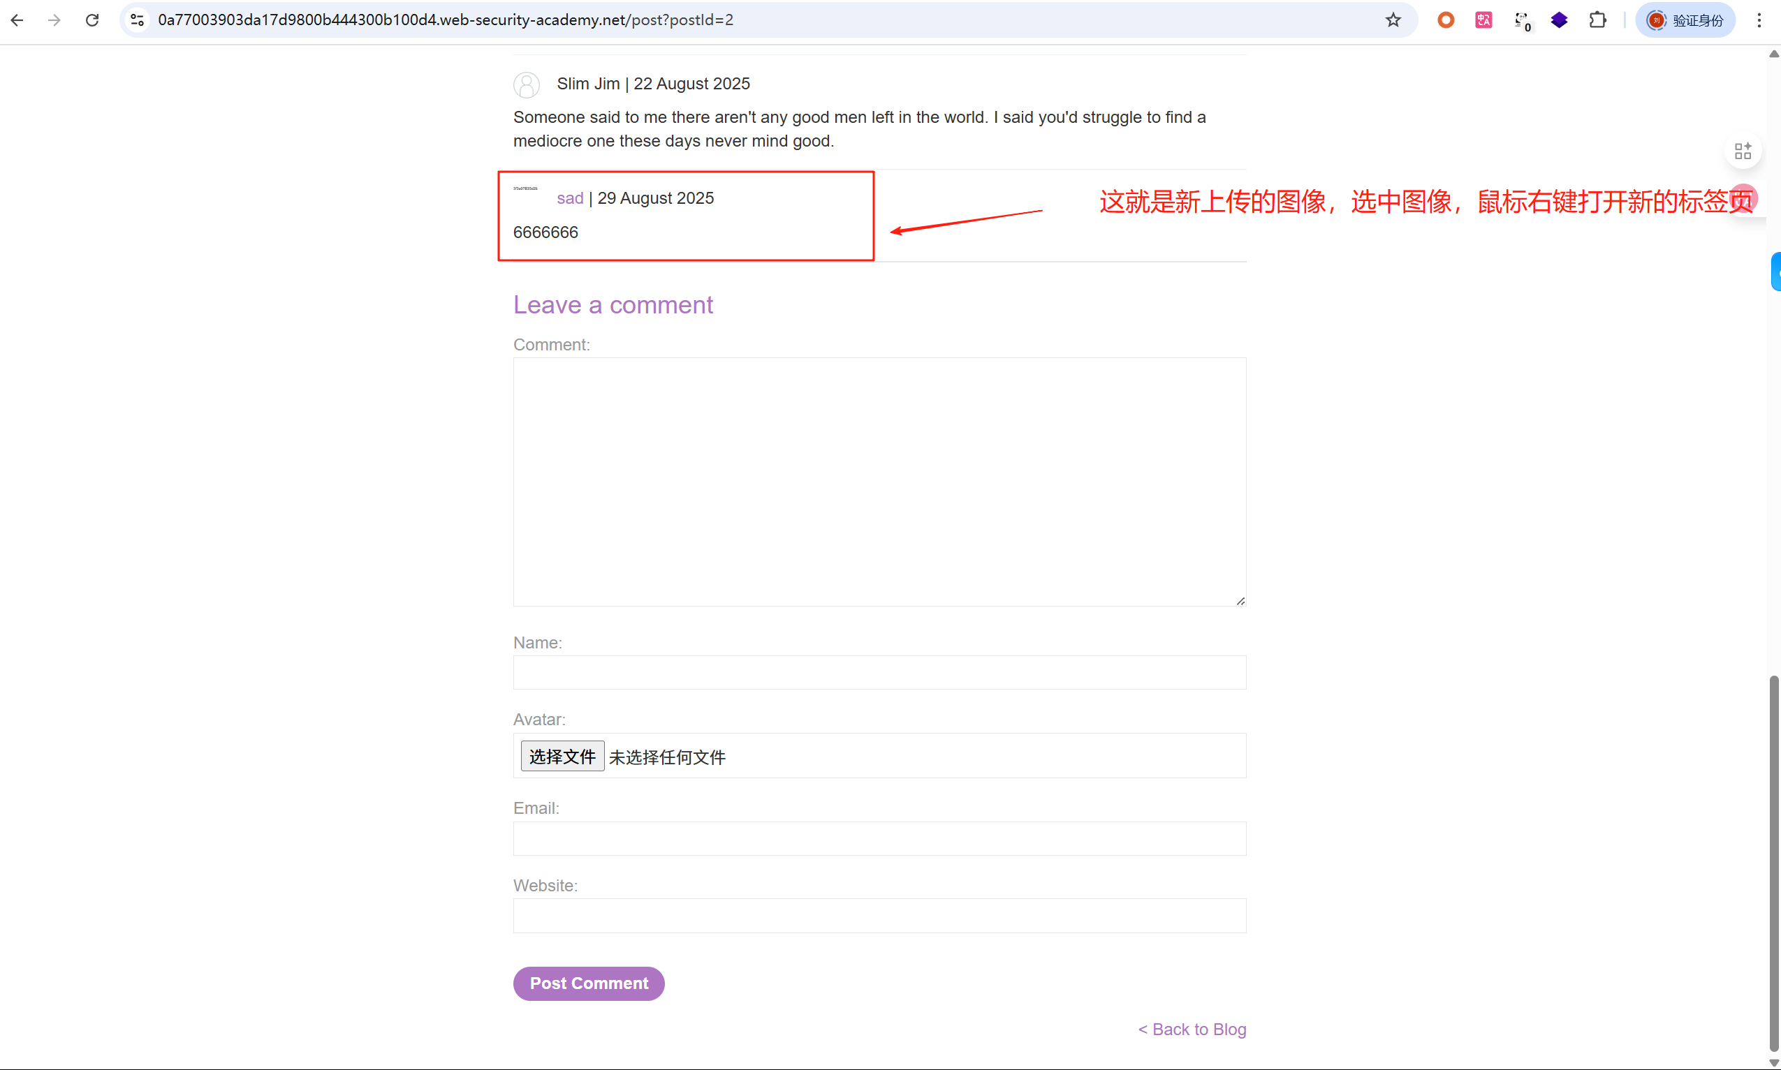
Task: Open the Extensions puzzle piece menu
Action: 1597,20
